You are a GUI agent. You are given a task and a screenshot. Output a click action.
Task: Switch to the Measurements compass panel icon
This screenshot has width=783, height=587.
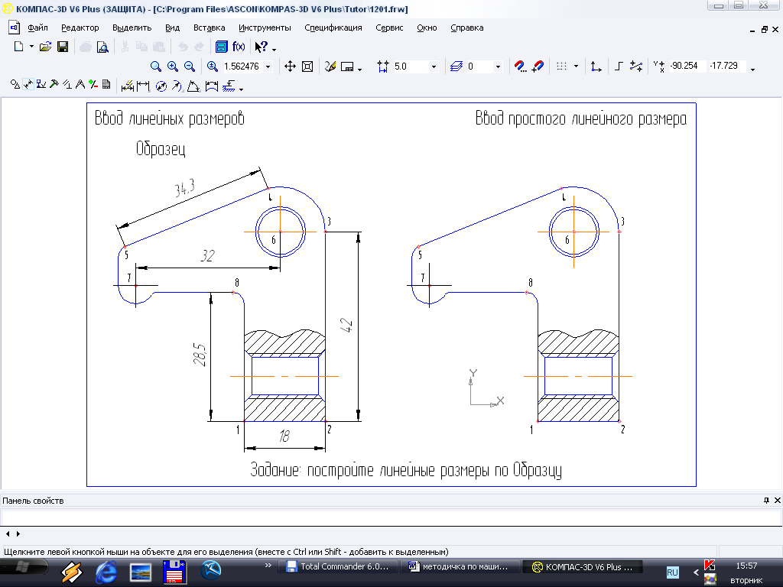pyautogui.click(x=80, y=84)
